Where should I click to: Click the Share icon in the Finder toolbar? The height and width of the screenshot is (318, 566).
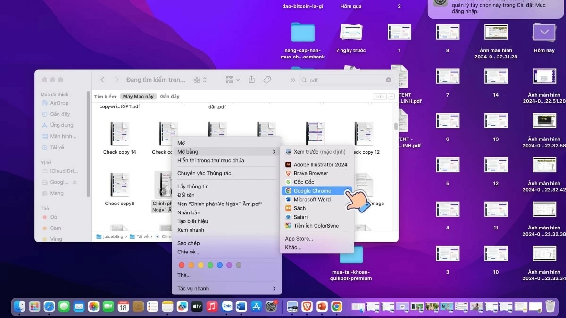click(x=251, y=80)
